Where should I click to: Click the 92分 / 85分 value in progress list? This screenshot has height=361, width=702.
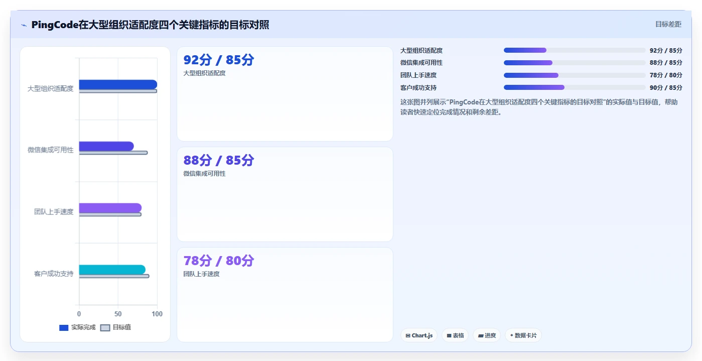(x=666, y=51)
